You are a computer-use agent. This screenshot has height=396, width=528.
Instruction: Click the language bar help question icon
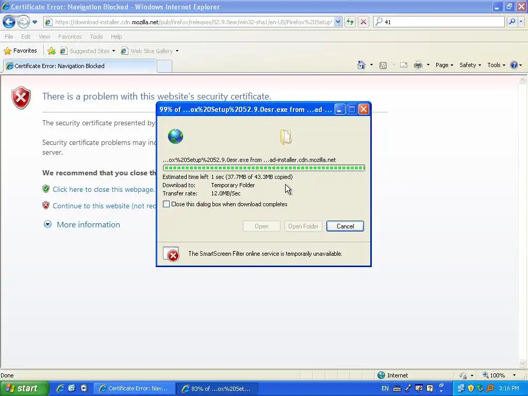430,389
